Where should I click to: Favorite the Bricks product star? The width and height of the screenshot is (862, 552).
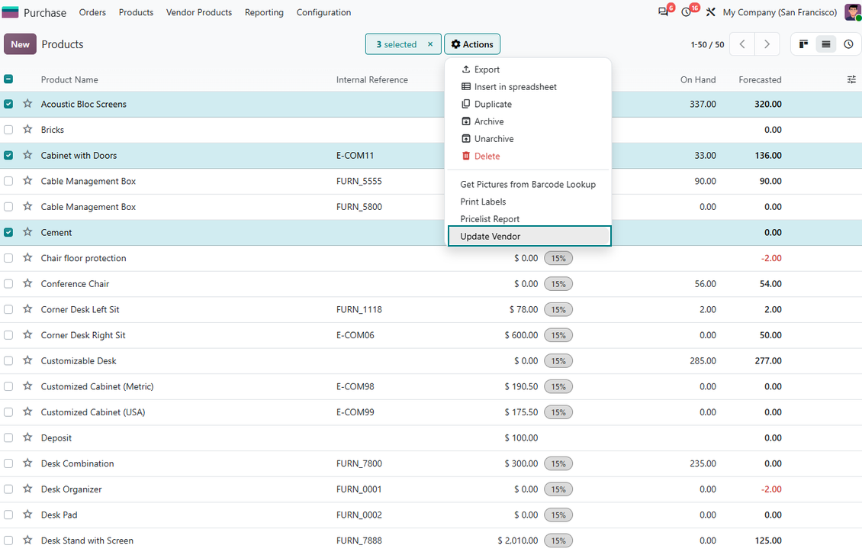(x=27, y=129)
